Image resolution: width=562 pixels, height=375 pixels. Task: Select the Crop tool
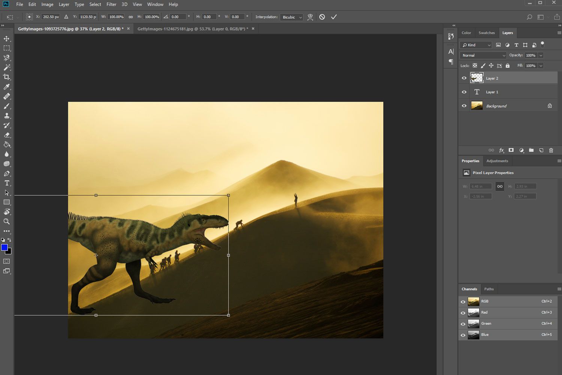click(x=7, y=77)
